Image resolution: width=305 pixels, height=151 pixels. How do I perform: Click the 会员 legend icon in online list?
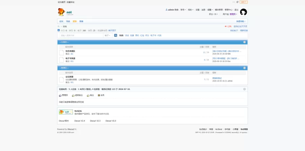click(99, 95)
